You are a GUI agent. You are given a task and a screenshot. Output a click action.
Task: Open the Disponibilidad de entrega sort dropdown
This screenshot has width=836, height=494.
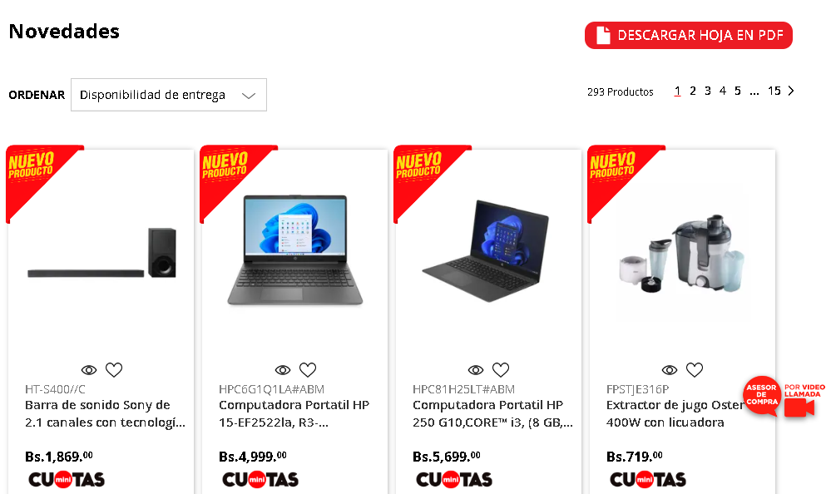pyautogui.click(x=169, y=95)
